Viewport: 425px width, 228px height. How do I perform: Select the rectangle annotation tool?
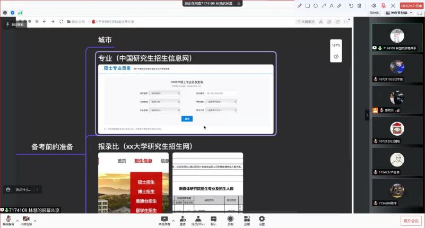tap(308, 6)
